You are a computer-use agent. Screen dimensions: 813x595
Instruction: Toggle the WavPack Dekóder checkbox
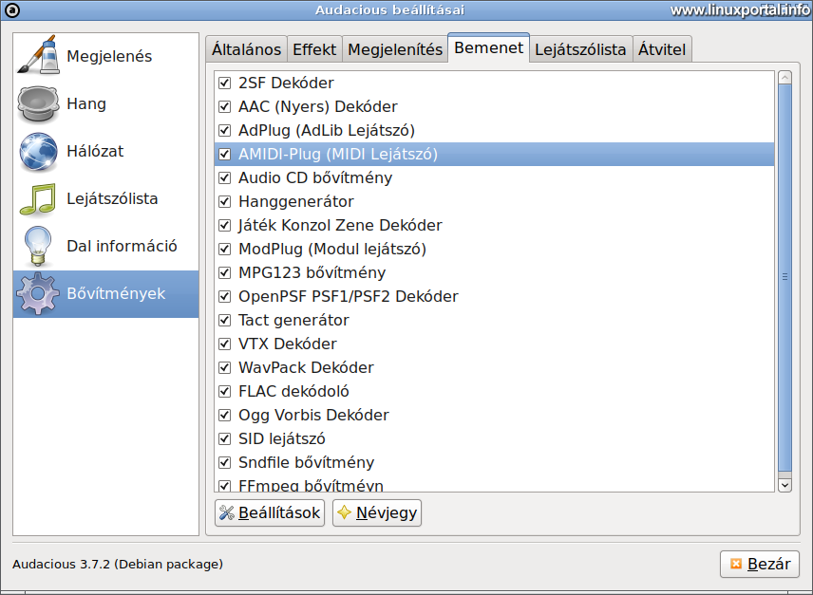[x=224, y=367]
